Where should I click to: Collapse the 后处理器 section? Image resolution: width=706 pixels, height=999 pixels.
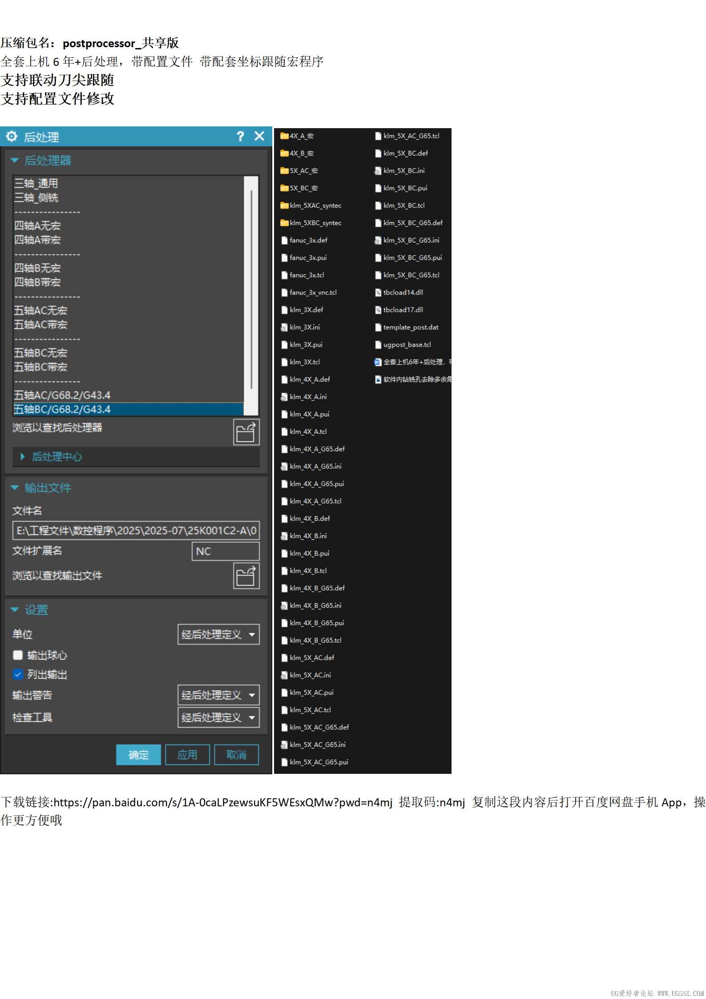[x=15, y=161]
